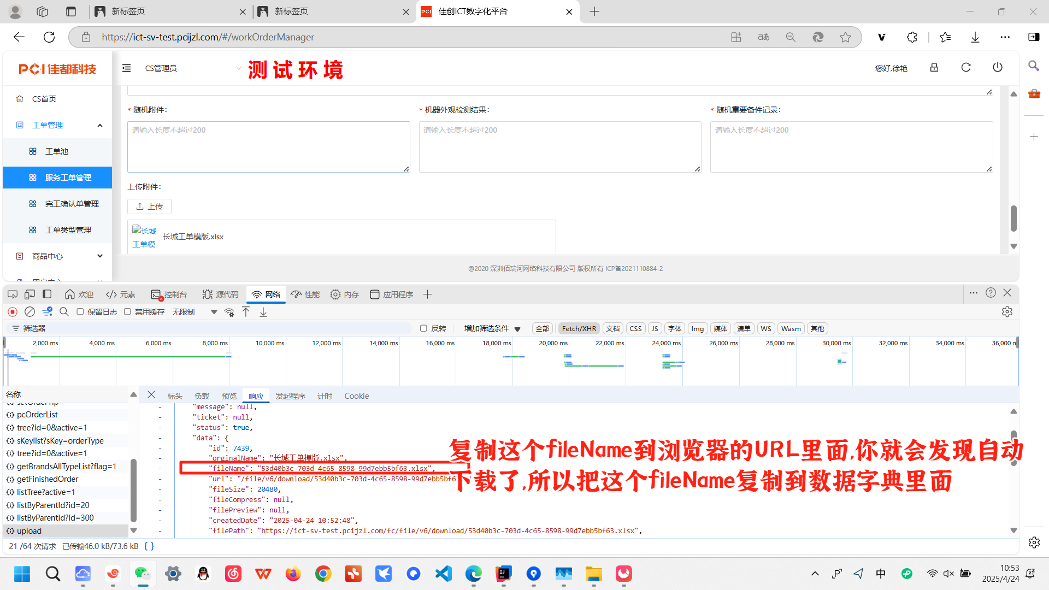1049x590 pixels.
Task: Click the 上传 attachment button
Action: tap(149, 206)
